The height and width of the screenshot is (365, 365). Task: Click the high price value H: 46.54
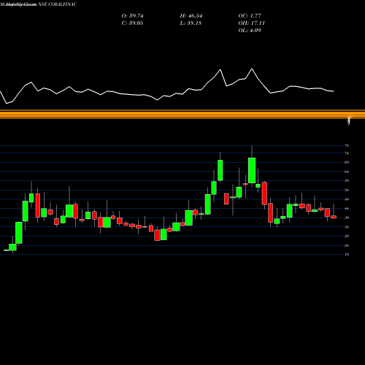pyautogui.click(x=191, y=16)
